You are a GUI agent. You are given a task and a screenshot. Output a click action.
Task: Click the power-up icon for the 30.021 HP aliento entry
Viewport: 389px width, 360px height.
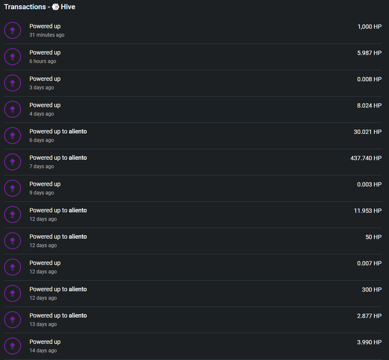(x=12, y=136)
